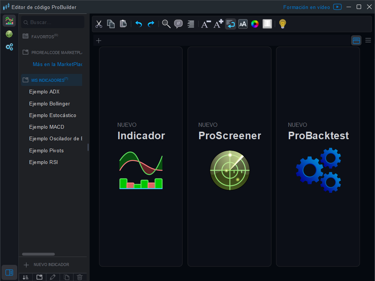Undo the last action
Viewport: 375px width, 281px height.
[139, 24]
